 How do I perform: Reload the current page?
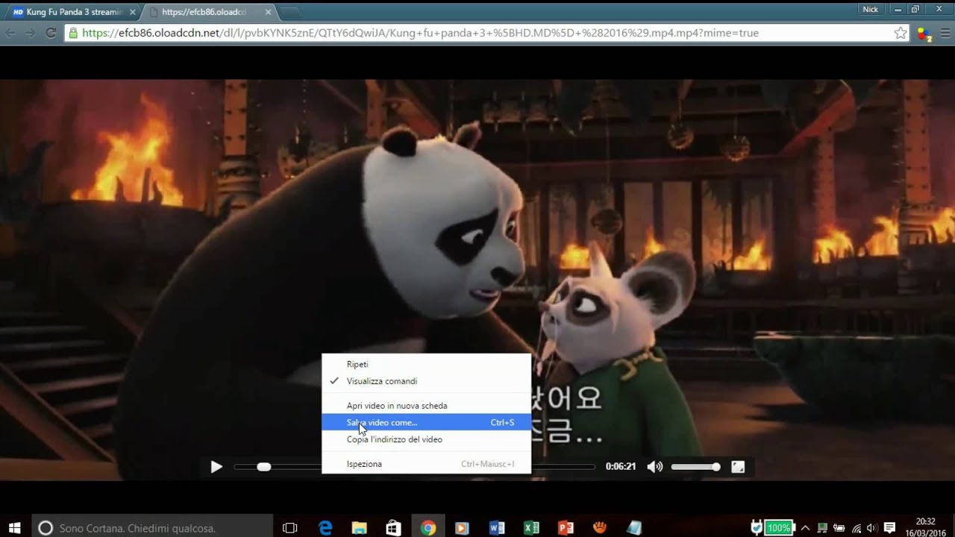click(51, 33)
